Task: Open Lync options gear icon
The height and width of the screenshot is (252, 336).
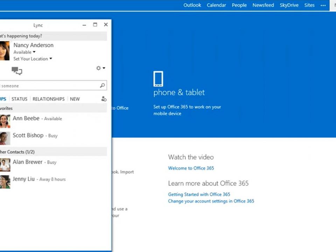Action: [98, 68]
